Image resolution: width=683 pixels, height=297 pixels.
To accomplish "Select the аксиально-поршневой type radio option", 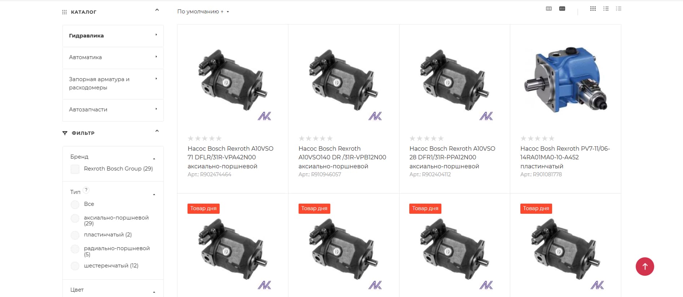I will coord(75,218).
